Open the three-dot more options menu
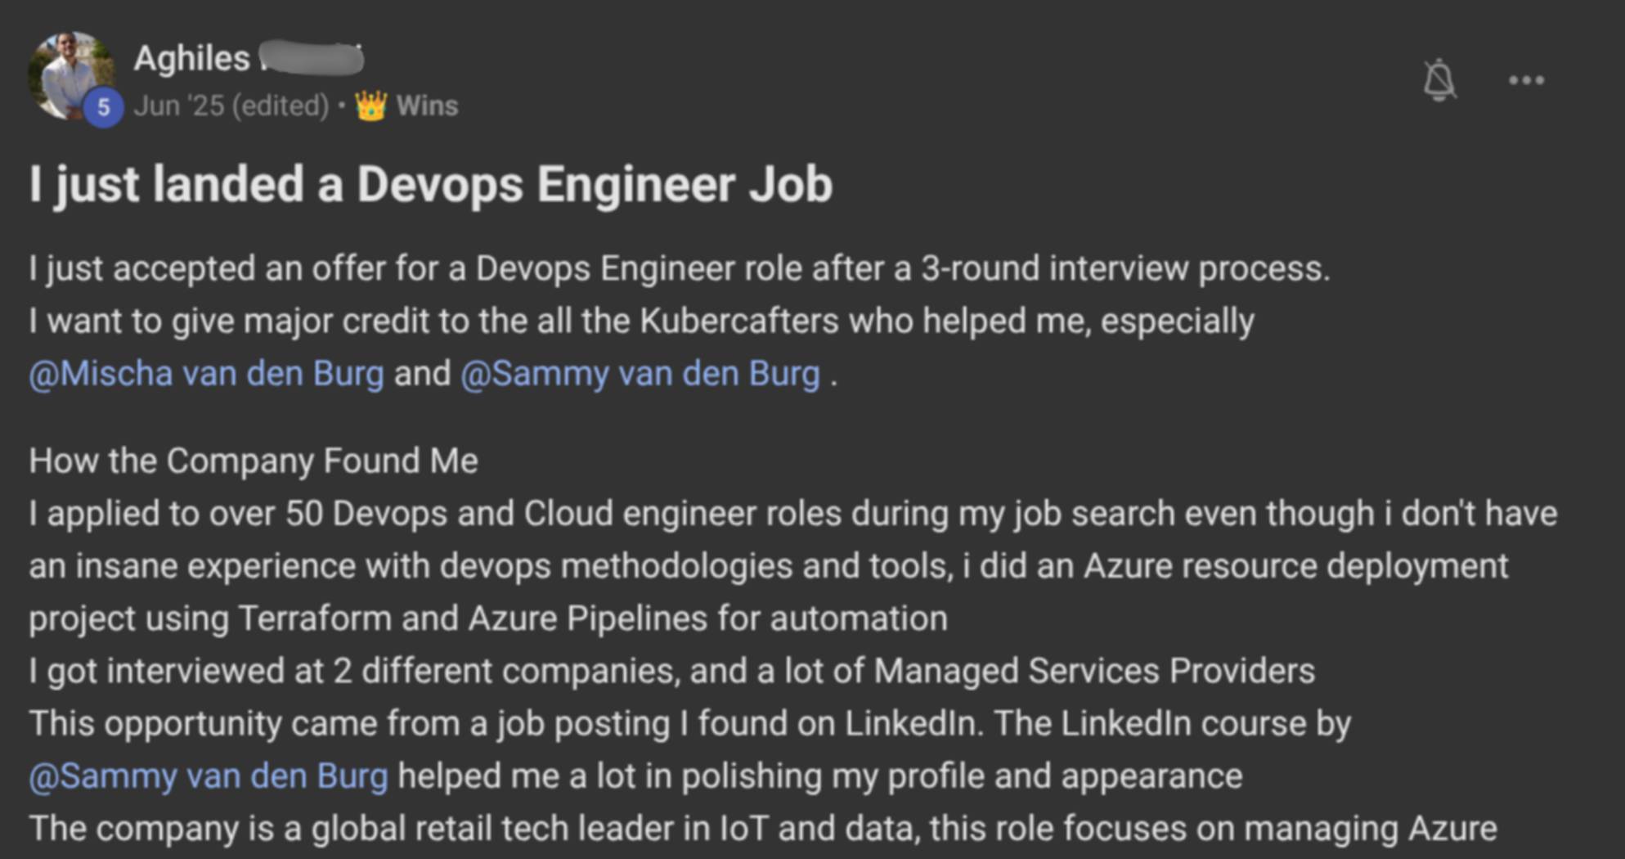The width and height of the screenshot is (1625, 859). pyautogui.click(x=1526, y=80)
